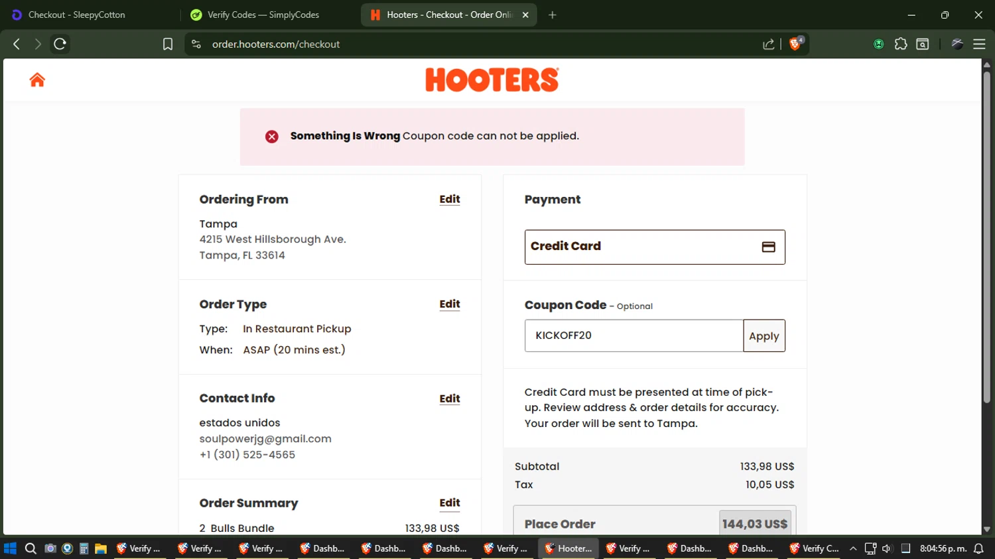Click In Restaurant Pickup text

[x=297, y=329]
